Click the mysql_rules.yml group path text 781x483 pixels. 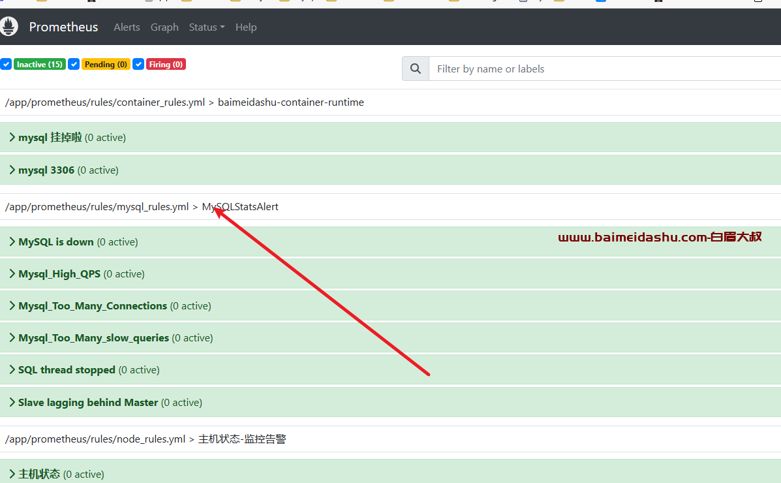97,207
